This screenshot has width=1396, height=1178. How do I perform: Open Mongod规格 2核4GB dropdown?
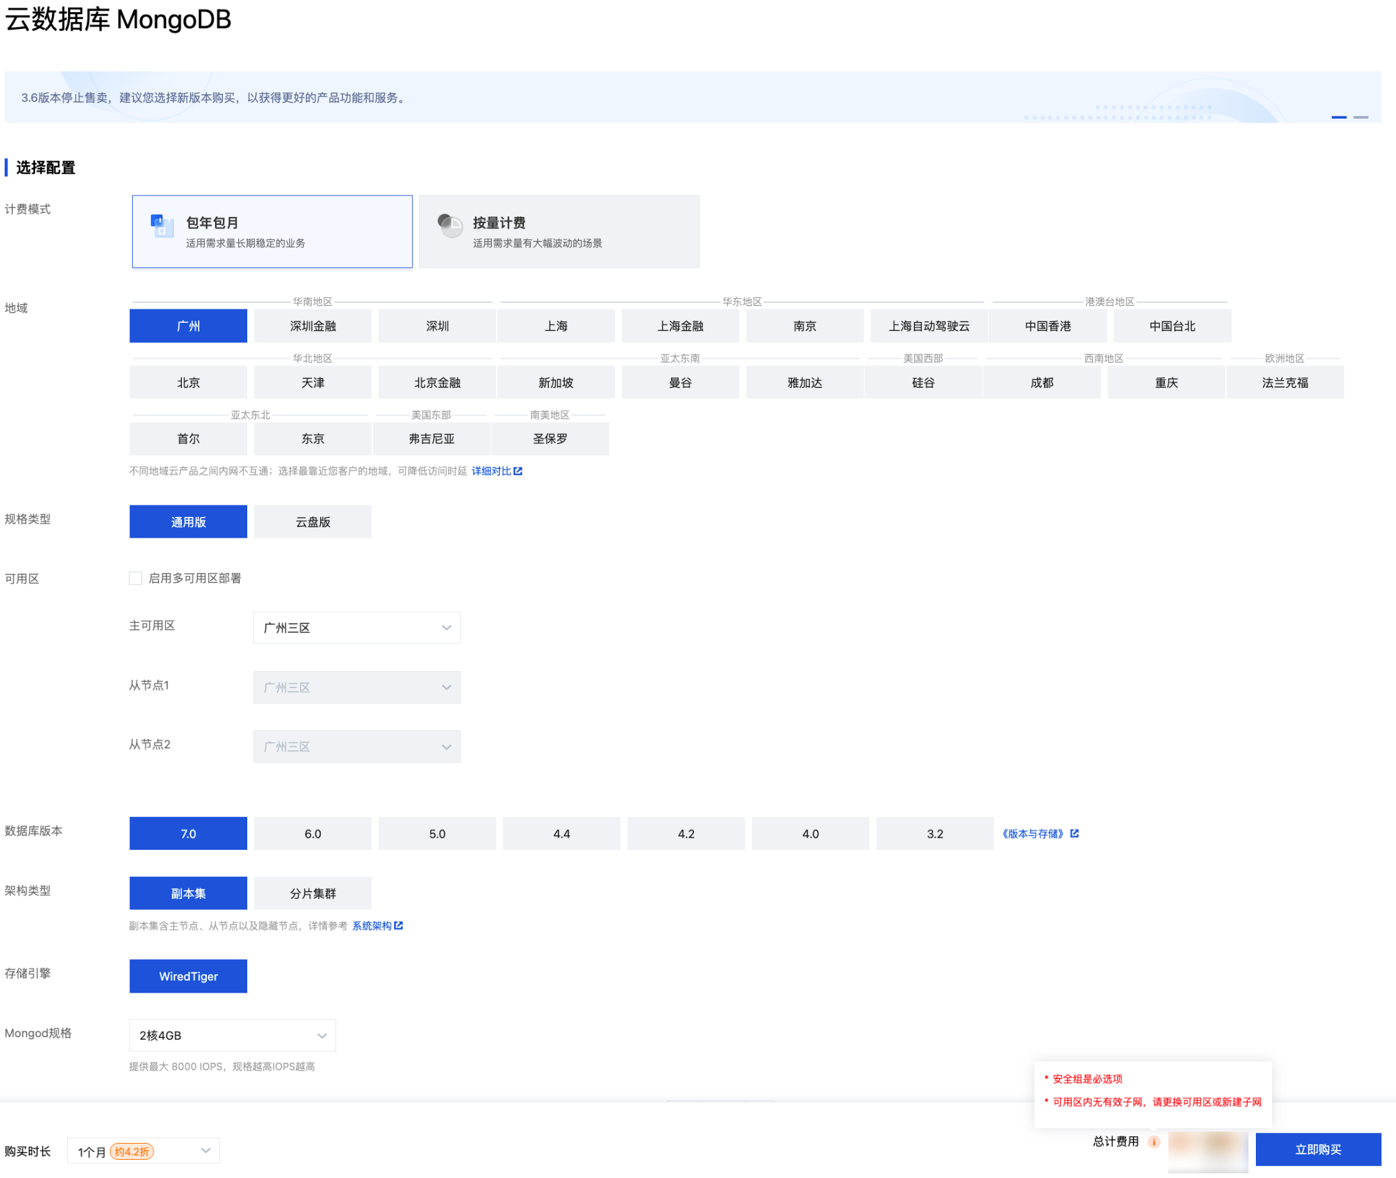tap(232, 1036)
